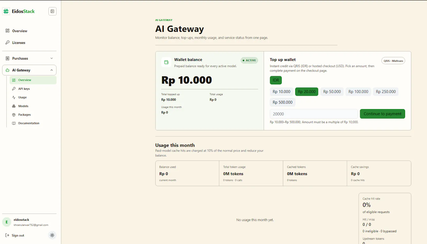Expand the Purchases menu chevron
The image size is (427, 244).
[52, 58]
